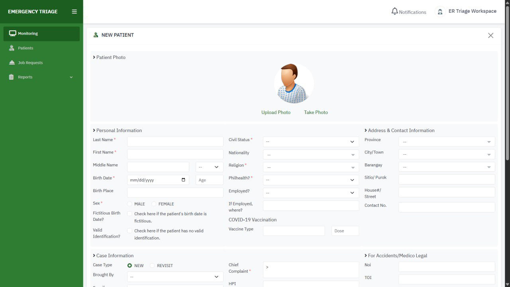The width and height of the screenshot is (510, 287).
Task: Open the Civil Status dropdown
Action: pyautogui.click(x=310, y=142)
